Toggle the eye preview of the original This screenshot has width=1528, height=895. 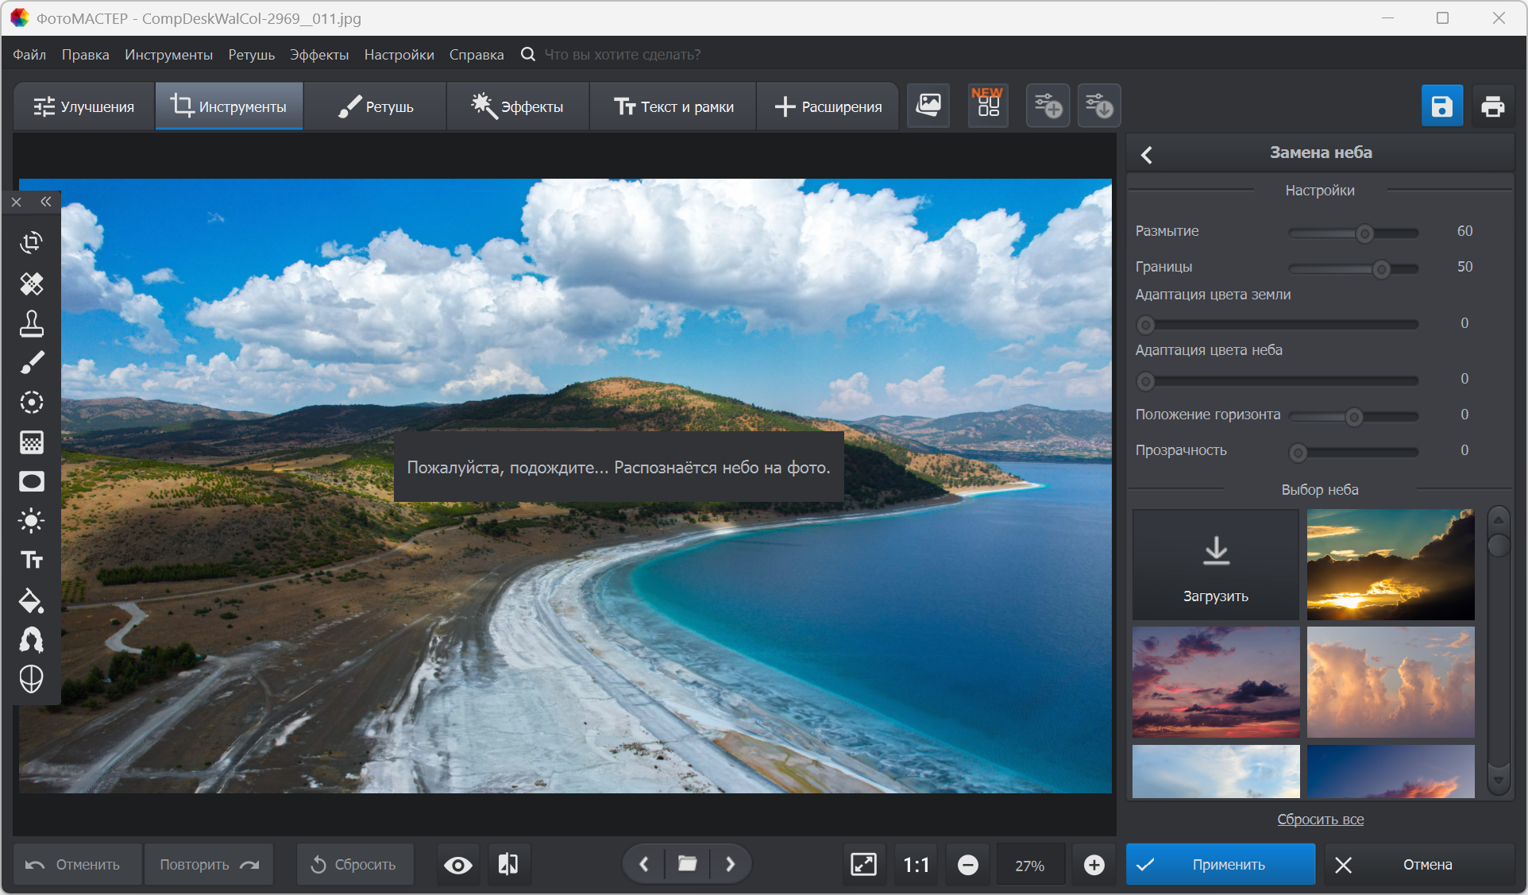point(458,865)
